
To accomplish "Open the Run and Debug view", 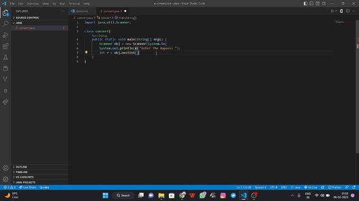I will [x=6, y=35].
